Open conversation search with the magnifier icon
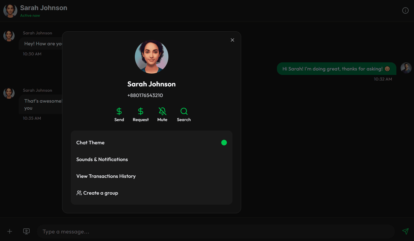 184,111
